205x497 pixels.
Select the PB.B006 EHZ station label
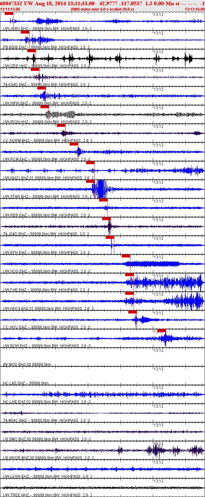tap(47, 47)
